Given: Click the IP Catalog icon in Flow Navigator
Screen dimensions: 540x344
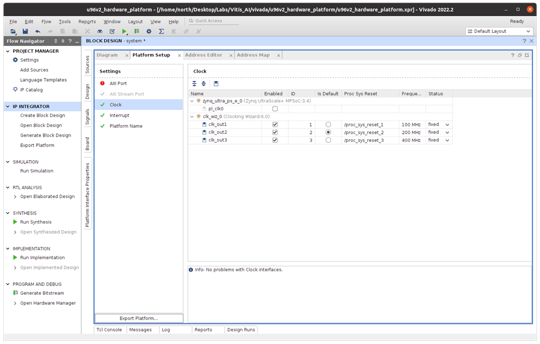Looking at the screenshot, I should point(15,89).
